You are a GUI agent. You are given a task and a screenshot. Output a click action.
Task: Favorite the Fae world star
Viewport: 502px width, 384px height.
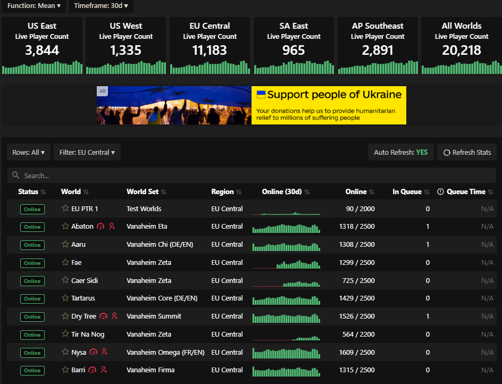[x=65, y=262]
